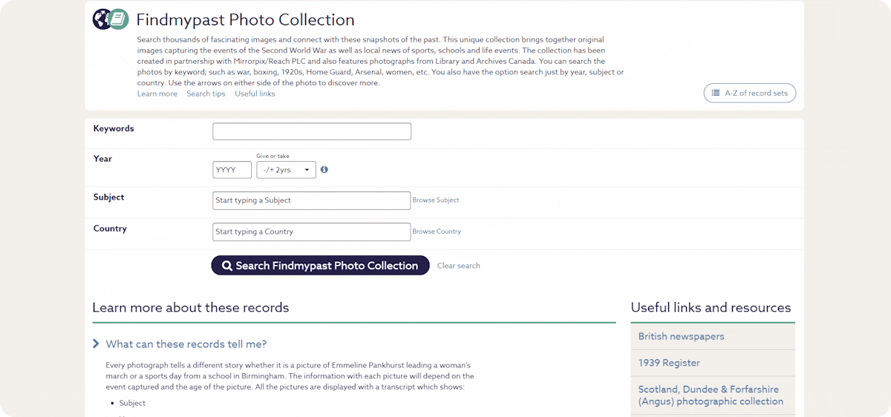Click the magnifying glass search icon

(227, 266)
